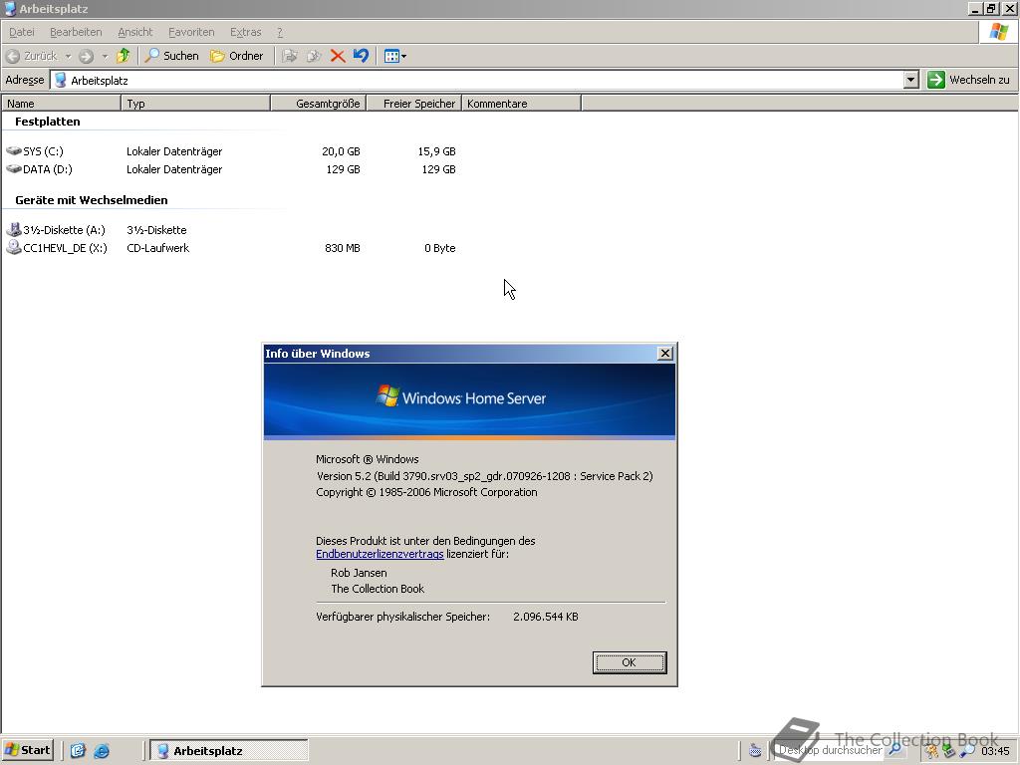Click the 3½-Diskette (A:) name
This screenshot has width=1020, height=765.
coord(64,230)
